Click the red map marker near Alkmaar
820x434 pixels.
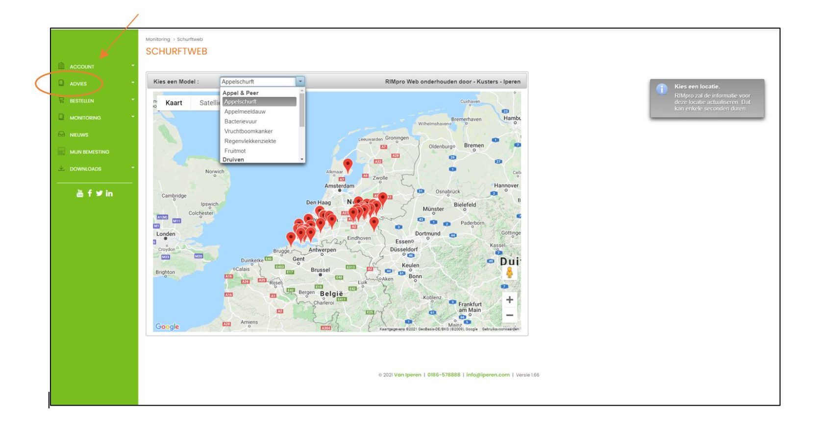(x=348, y=165)
